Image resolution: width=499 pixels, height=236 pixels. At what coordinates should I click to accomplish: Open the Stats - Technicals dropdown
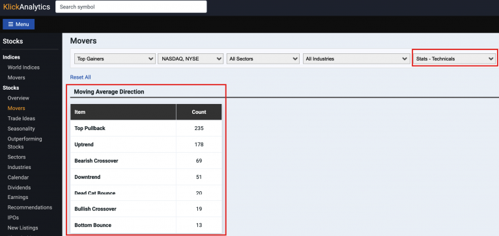[x=454, y=59]
